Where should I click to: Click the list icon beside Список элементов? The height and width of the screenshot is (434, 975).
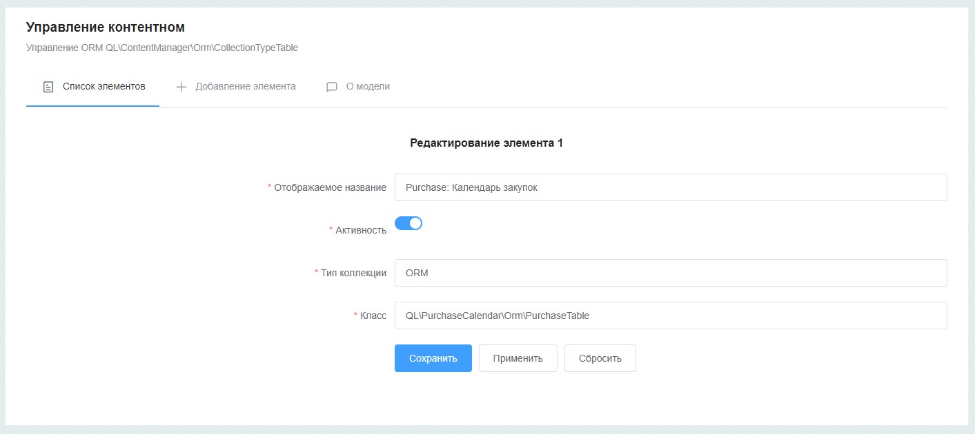pyautogui.click(x=48, y=87)
